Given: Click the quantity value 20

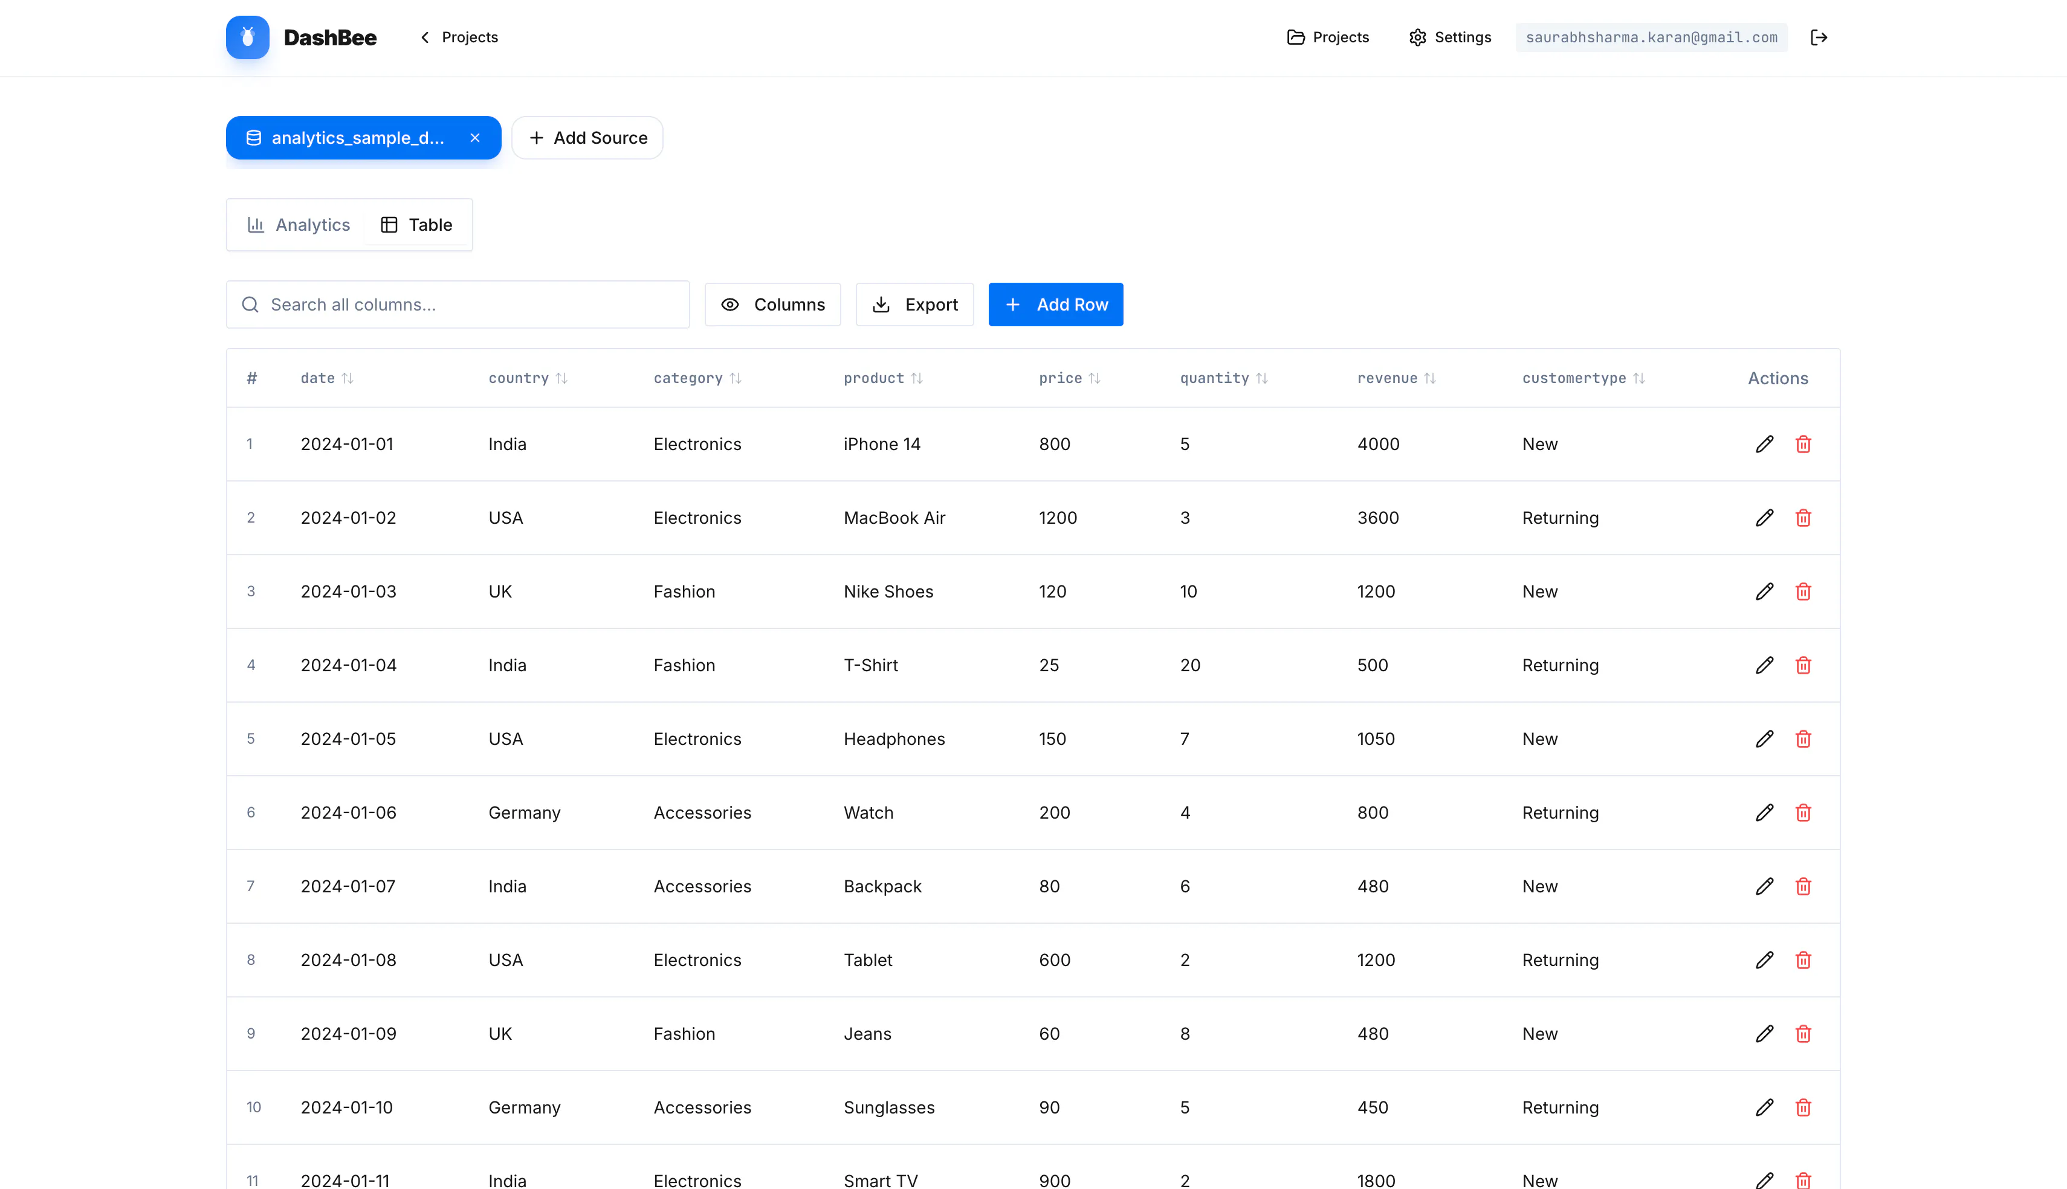Looking at the screenshot, I should tap(1190, 666).
